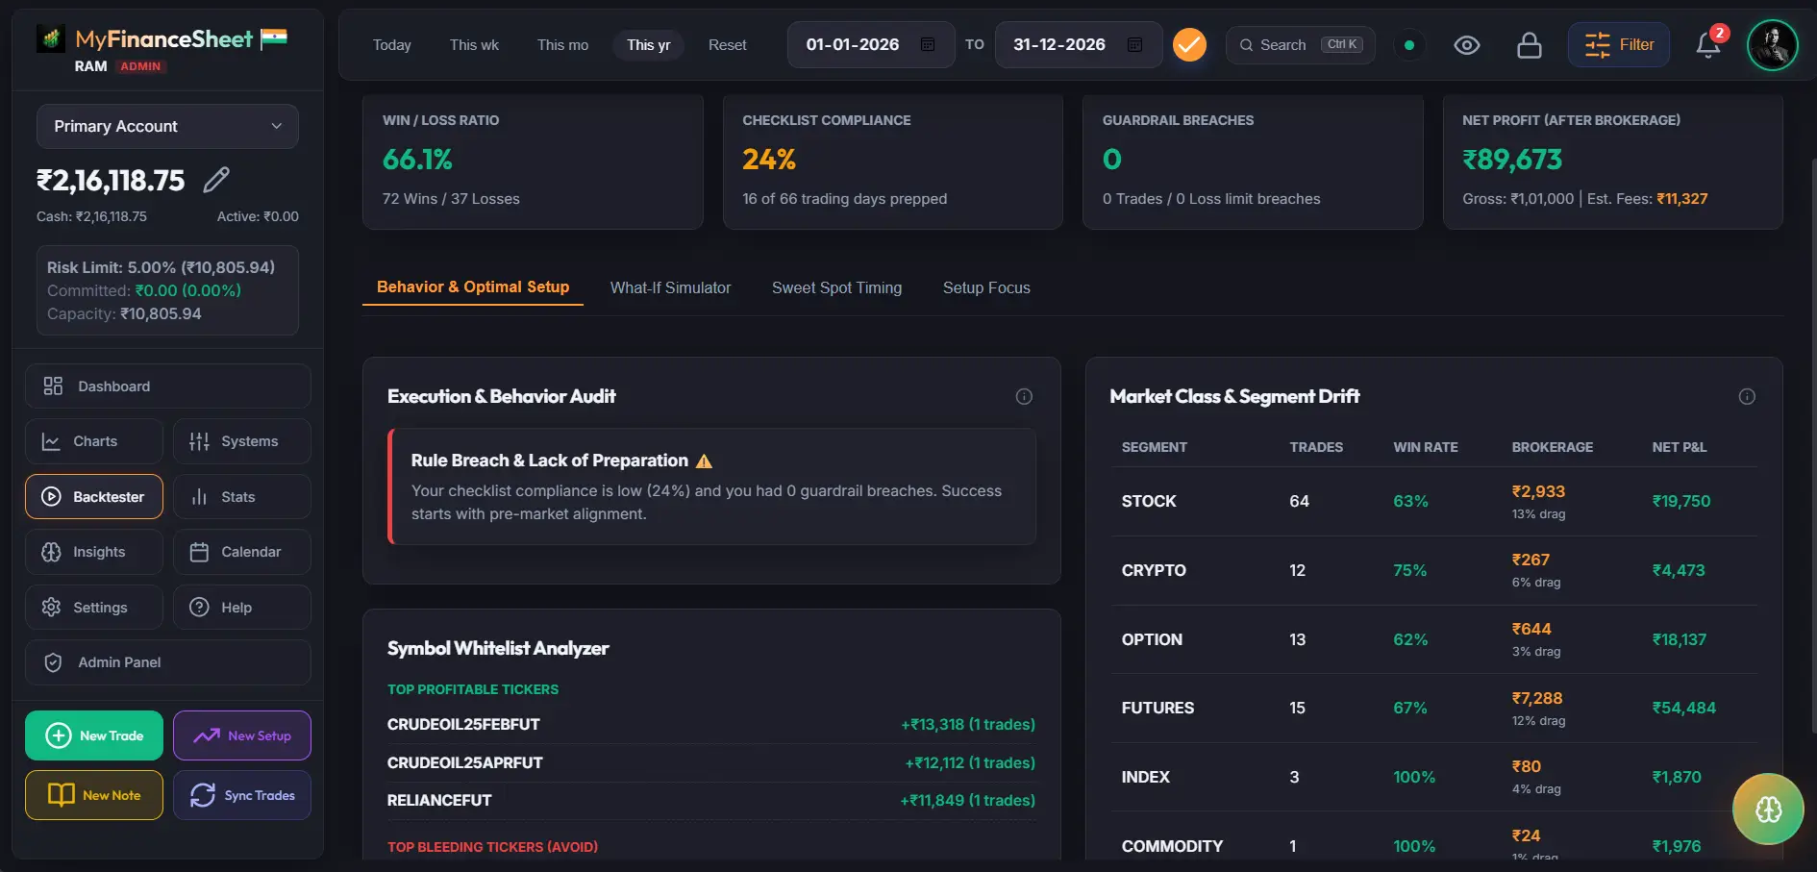The width and height of the screenshot is (1817, 872).
Task: Click the WIN RATE column header
Action: [x=1425, y=447]
